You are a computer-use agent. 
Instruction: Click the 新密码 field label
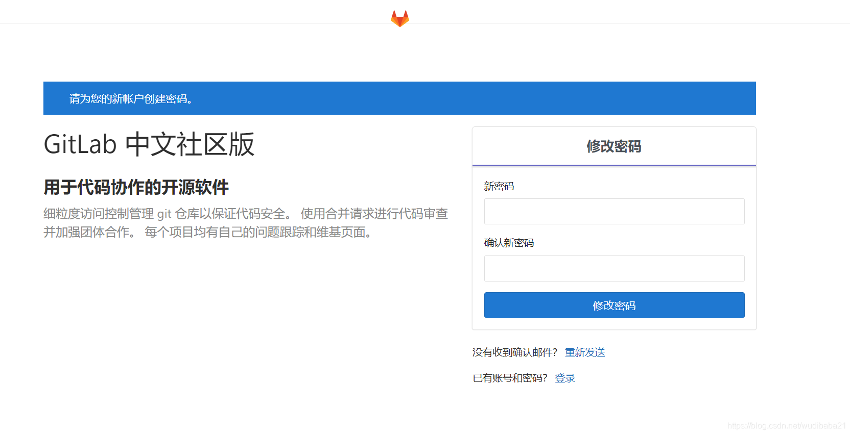point(499,186)
